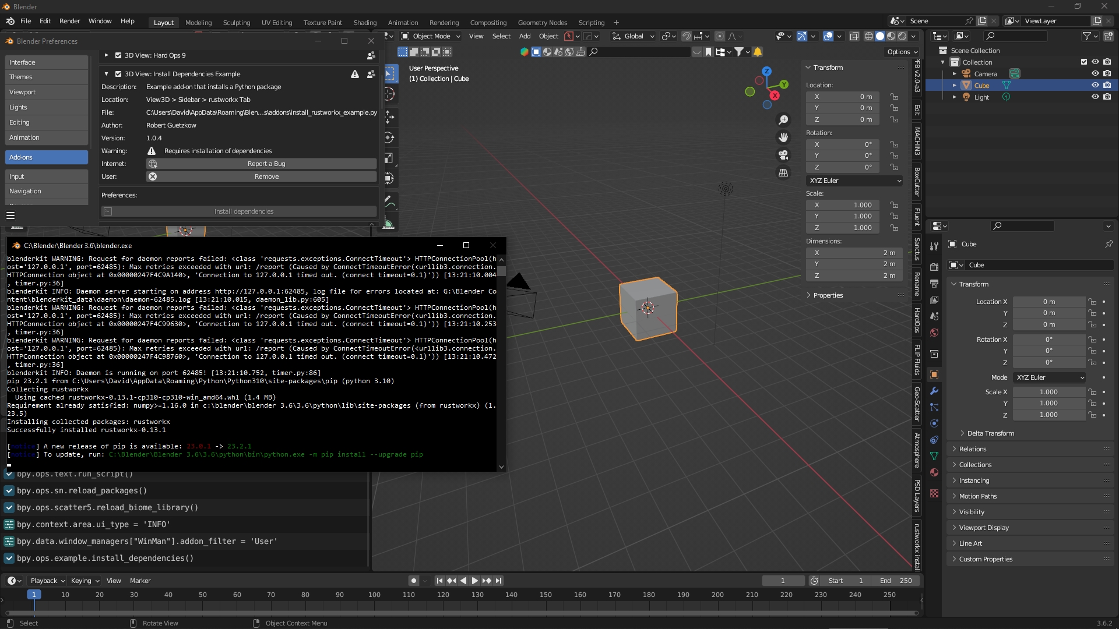
Task: Click the notification bell icon in header
Action: pyautogui.click(x=757, y=52)
